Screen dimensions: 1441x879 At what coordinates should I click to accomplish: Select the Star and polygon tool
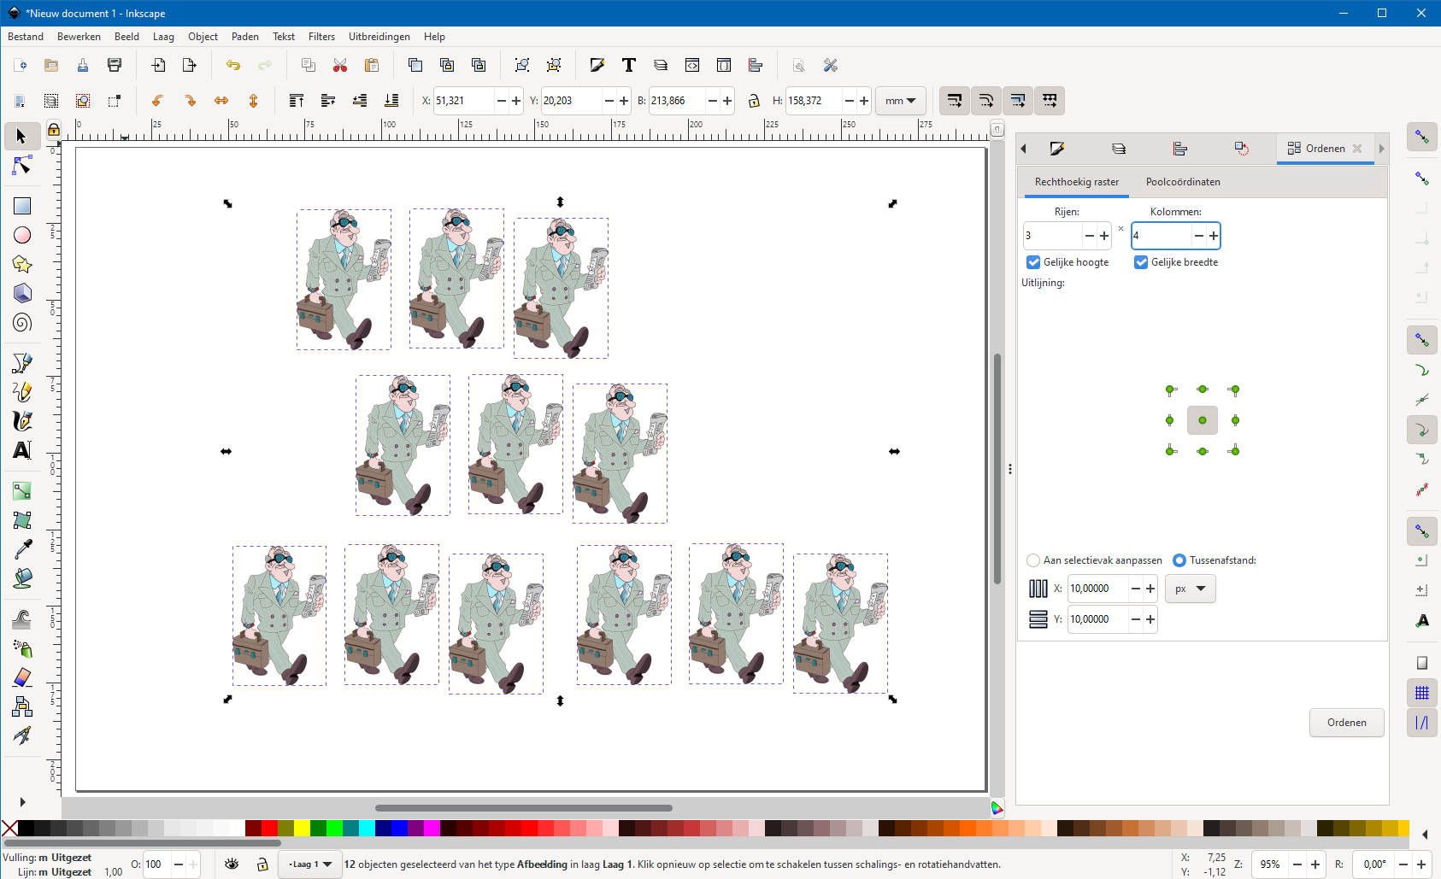pyautogui.click(x=22, y=265)
